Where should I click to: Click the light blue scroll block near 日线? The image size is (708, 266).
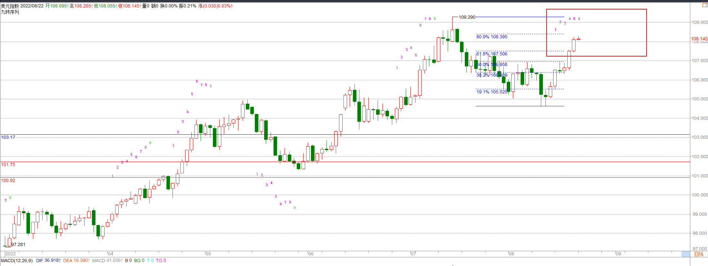coord(685,254)
